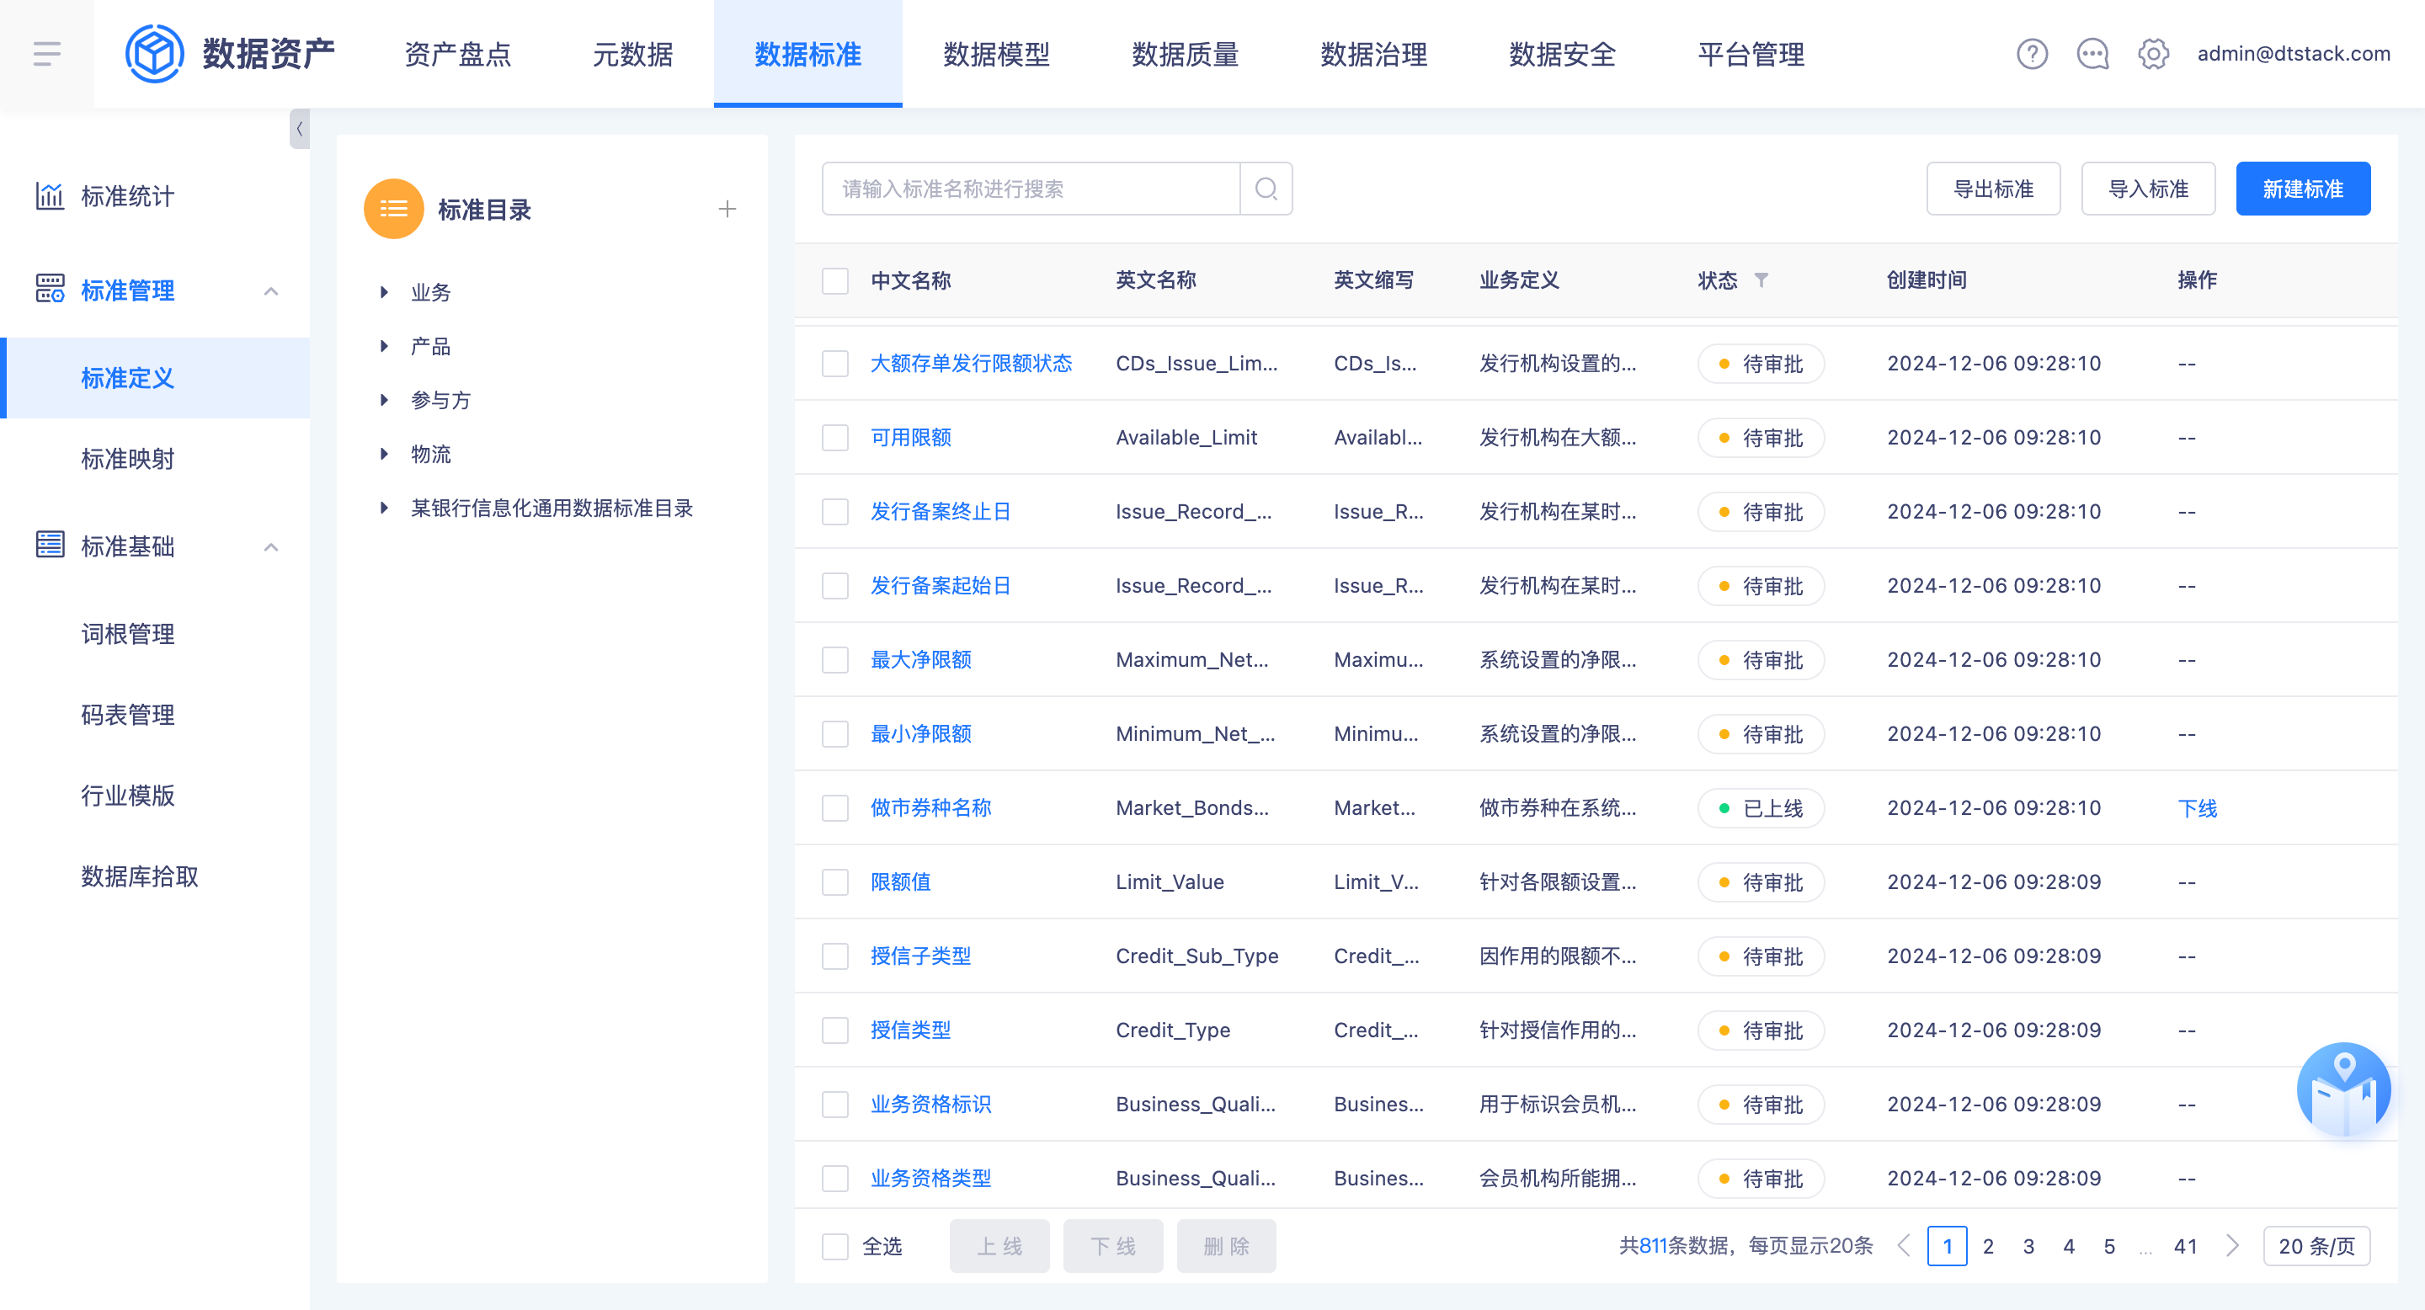The width and height of the screenshot is (2425, 1310).
Task: Open the 发行备案起始日 standard link
Action: (940, 585)
